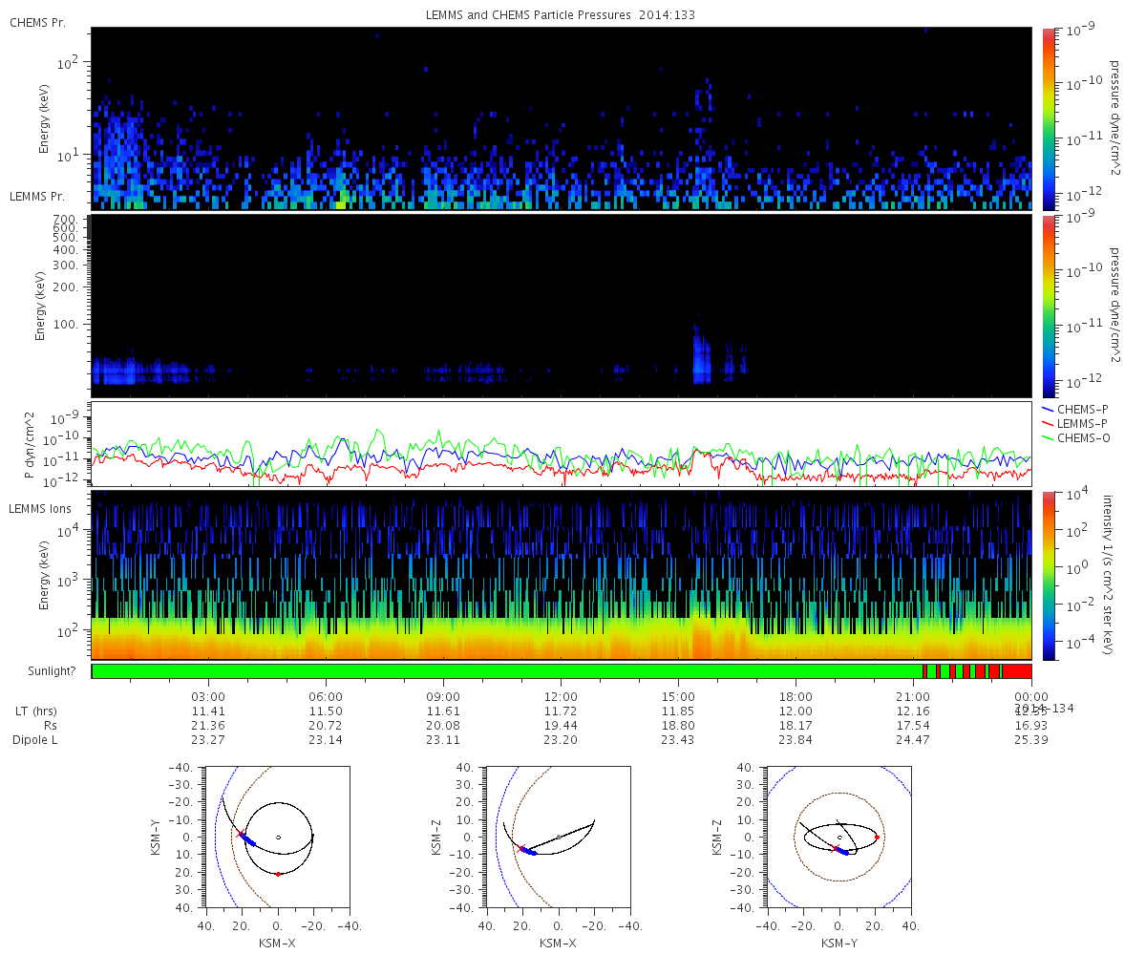Open the KSM-X versus KSM-Z orbit plot

pos(559,837)
